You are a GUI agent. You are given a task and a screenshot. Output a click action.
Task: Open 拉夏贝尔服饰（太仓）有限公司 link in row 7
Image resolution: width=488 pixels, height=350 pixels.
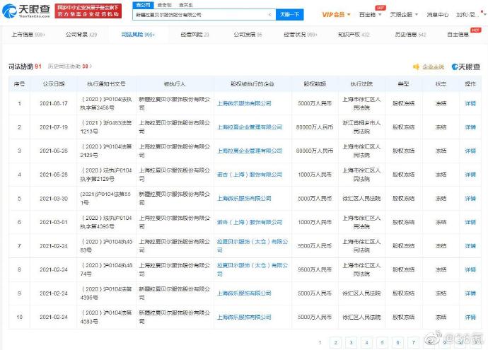click(252, 246)
